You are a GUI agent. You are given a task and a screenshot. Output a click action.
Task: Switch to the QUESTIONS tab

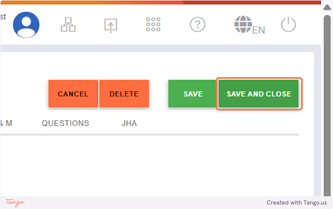(x=65, y=123)
